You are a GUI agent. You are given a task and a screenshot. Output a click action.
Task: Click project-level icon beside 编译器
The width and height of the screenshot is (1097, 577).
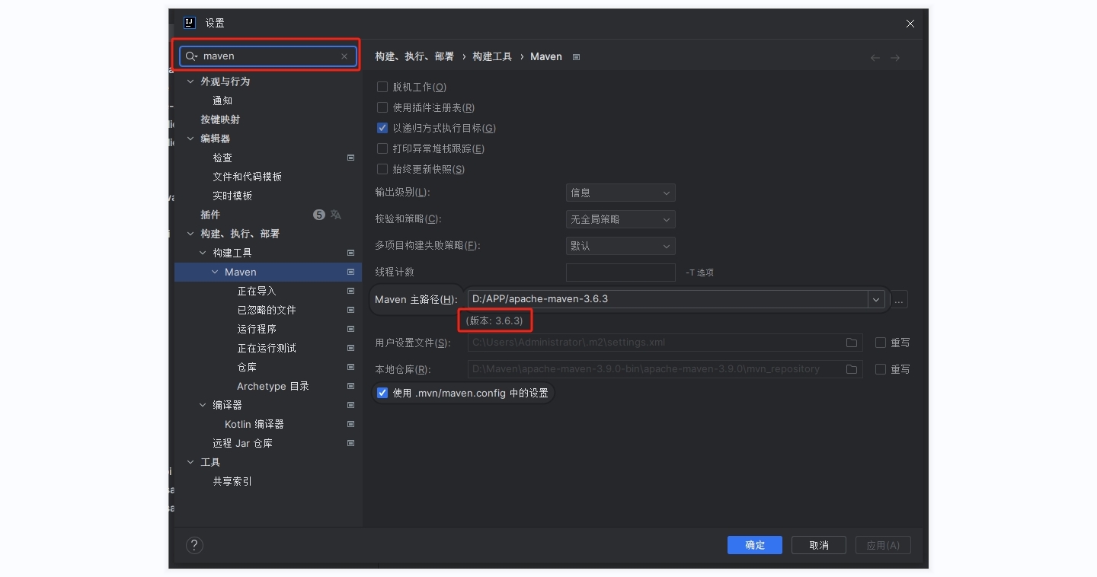[350, 405]
